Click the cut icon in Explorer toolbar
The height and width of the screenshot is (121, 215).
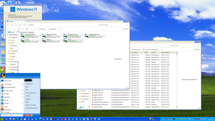click(15, 29)
